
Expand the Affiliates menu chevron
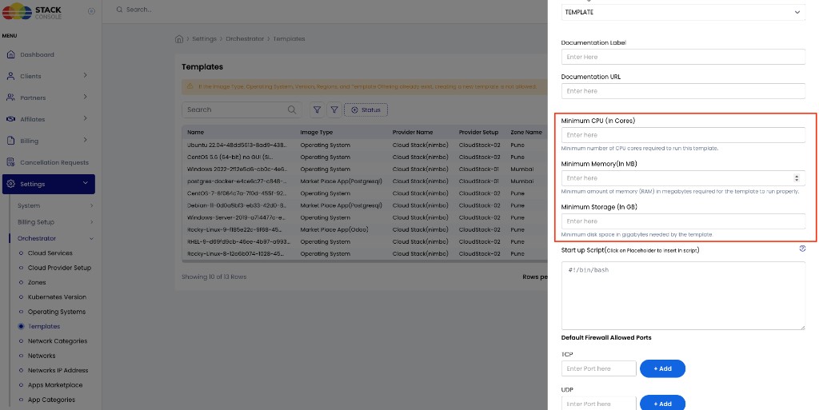point(85,118)
